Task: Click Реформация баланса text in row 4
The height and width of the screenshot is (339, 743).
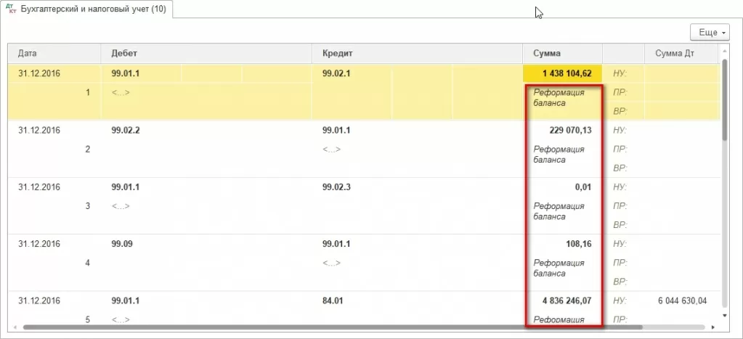Action: point(559,268)
